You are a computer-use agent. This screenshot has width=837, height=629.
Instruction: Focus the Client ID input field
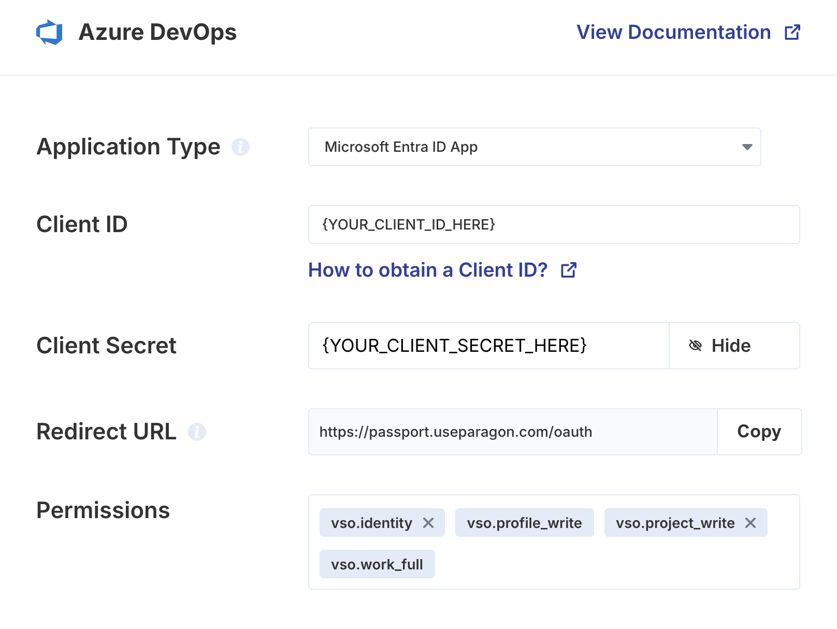[554, 225]
